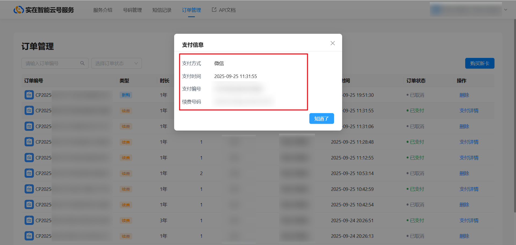Screen dimensions: 516x245
Task: Open 支付详情 for the 11:28:48 order
Action: (469, 142)
